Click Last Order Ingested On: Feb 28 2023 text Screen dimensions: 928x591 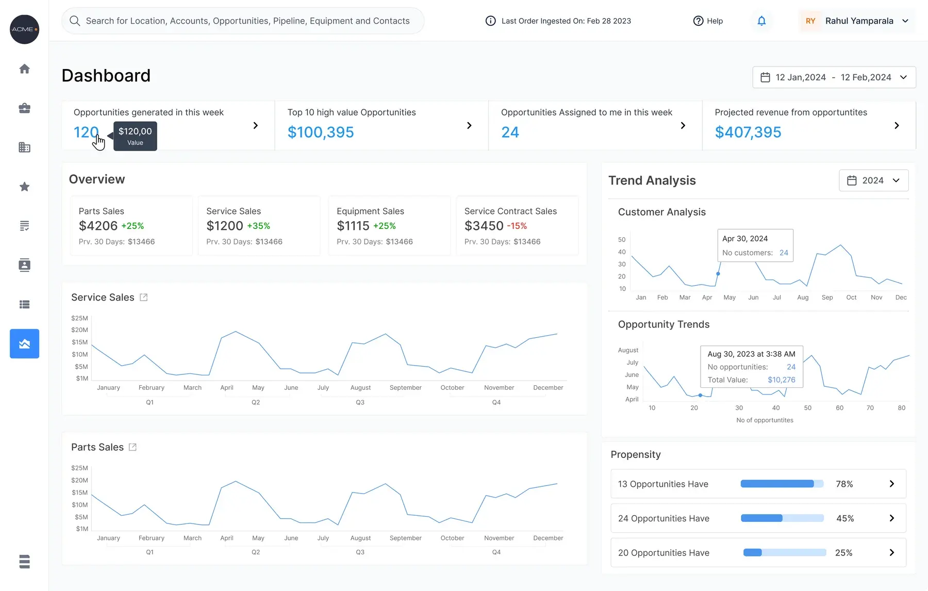(x=566, y=21)
